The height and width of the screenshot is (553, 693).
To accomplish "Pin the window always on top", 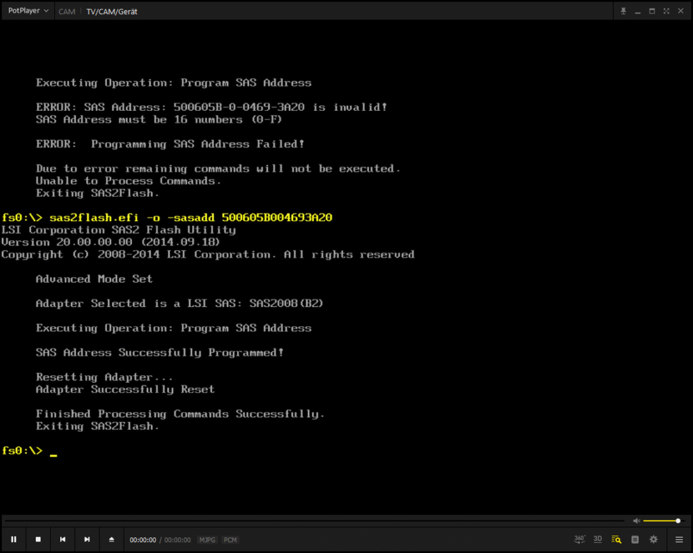I will click(623, 11).
